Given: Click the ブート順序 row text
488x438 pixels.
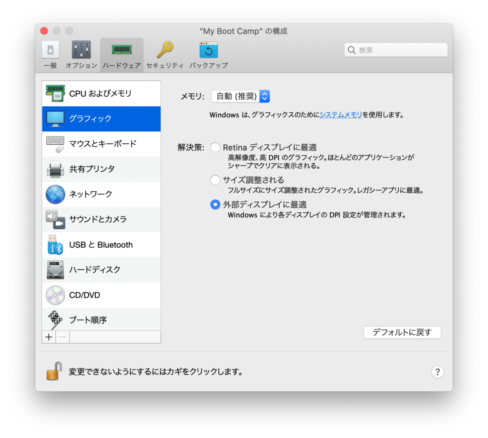Looking at the screenshot, I should [x=88, y=320].
